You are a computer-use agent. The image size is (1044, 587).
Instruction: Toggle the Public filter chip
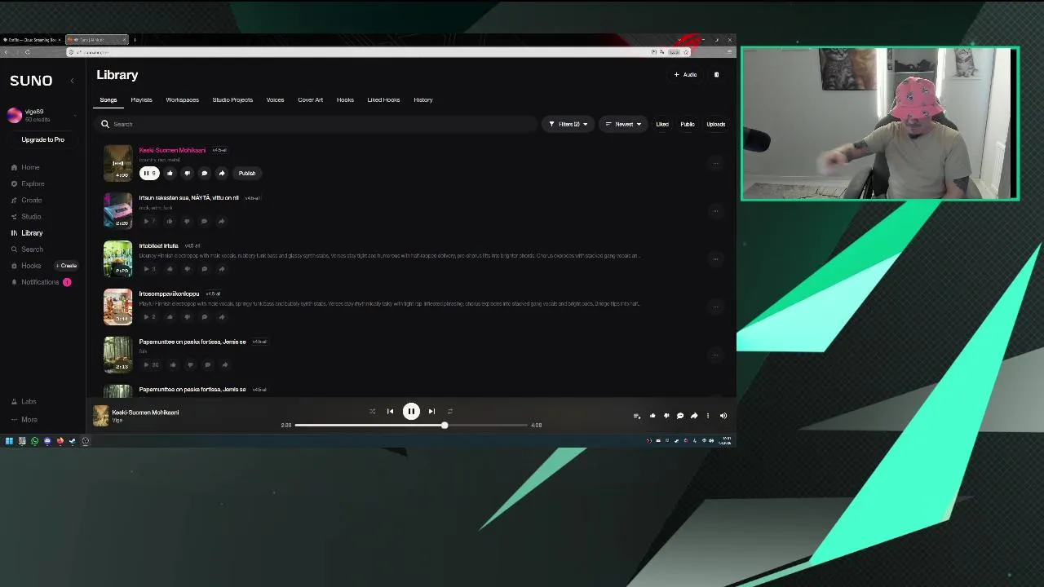[x=688, y=124]
